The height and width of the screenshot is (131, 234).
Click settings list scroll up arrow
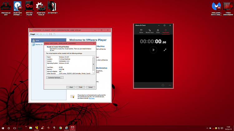pyautogui.click(x=93, y=57)
